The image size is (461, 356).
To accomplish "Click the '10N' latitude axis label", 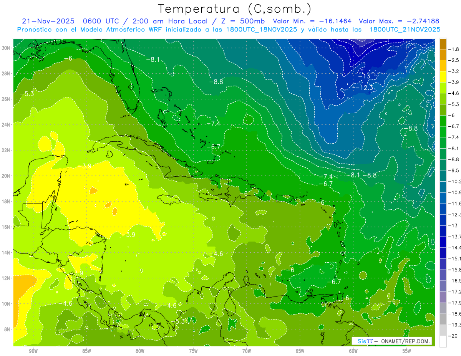I will click(6, 303).
